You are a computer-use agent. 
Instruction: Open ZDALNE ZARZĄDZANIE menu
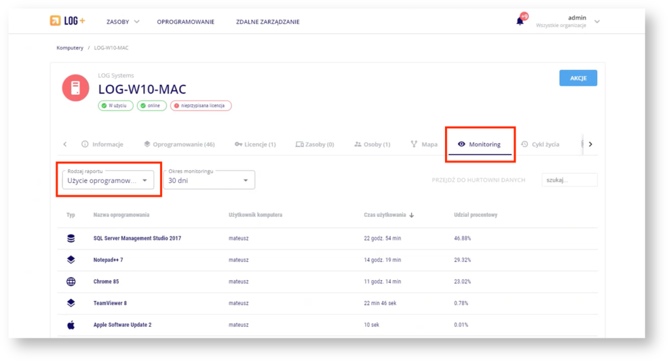click(x=267, y=22)
